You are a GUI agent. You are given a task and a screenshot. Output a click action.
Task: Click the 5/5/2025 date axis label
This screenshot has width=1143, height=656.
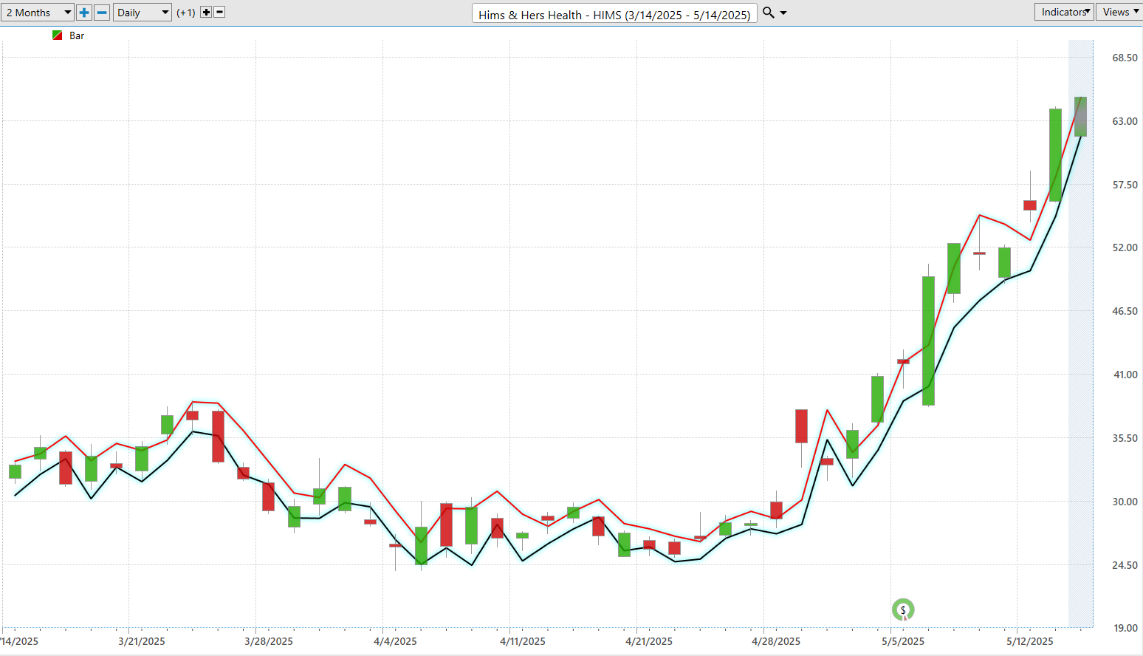pyautogui.click(x=903, y=641)
